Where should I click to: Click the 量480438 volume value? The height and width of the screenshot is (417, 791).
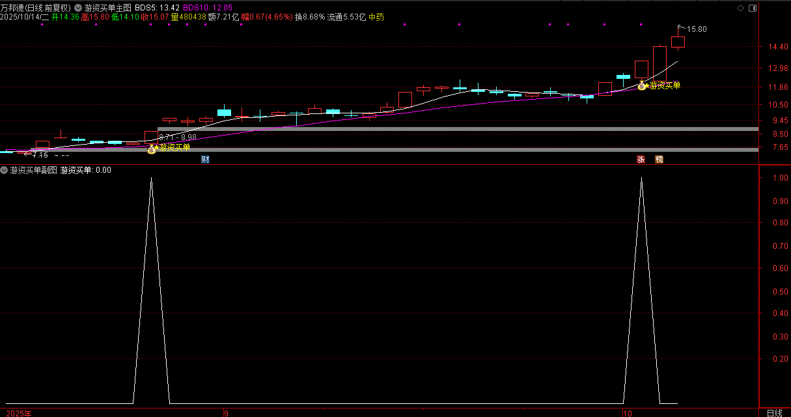click(188, 18)
